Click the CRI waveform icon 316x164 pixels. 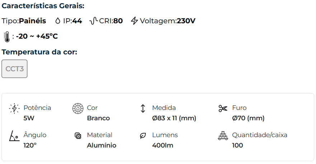[x=93, y=21]
